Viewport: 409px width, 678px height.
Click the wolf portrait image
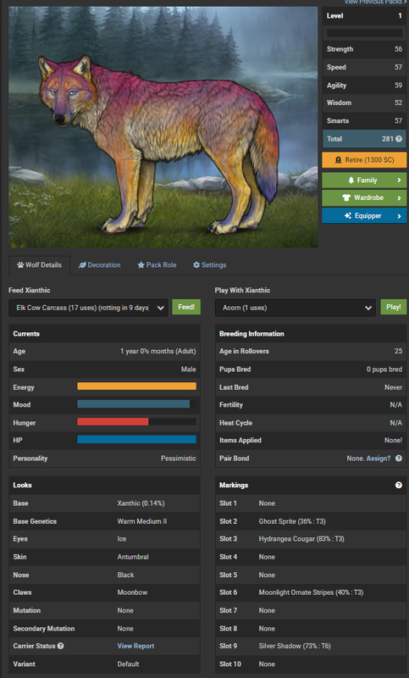point(163,127)
